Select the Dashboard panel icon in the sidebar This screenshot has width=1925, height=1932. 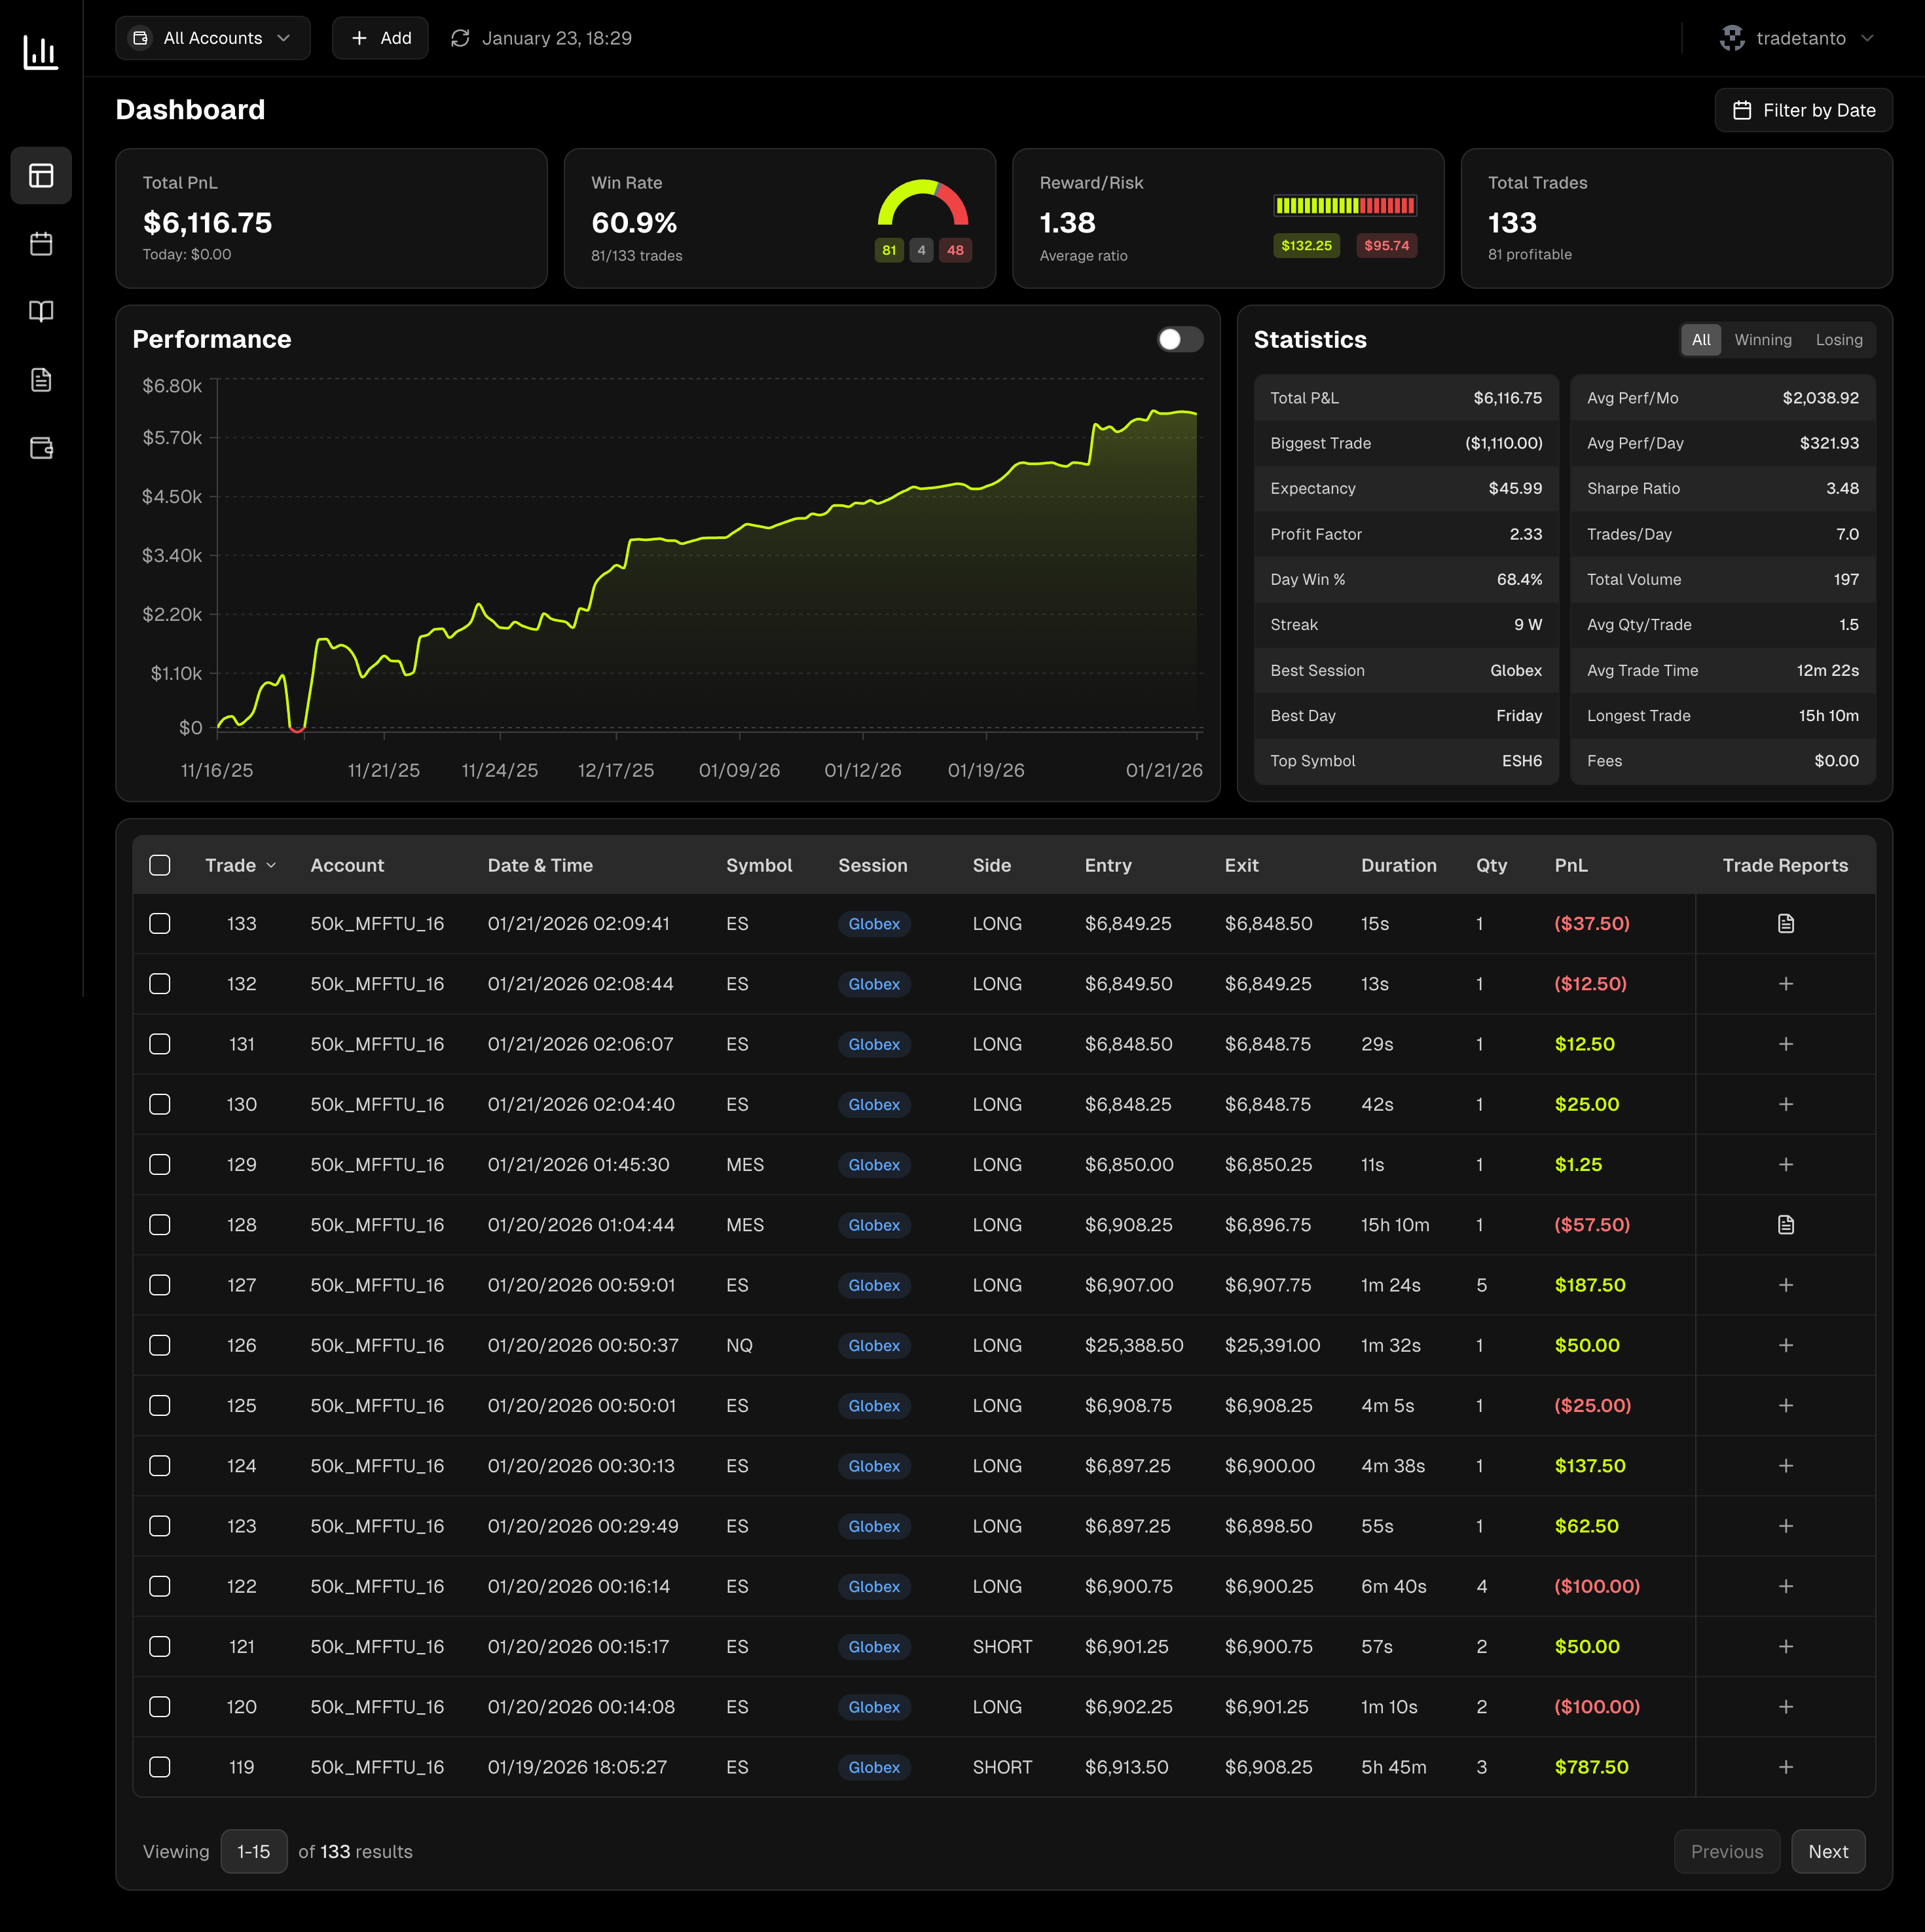coord(41,175)
